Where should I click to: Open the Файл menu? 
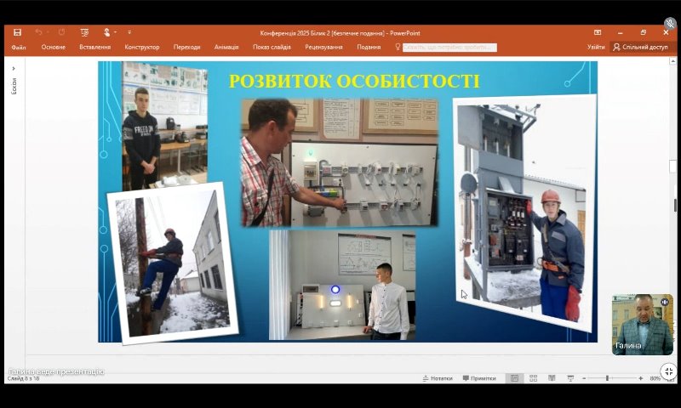(19, 48)
